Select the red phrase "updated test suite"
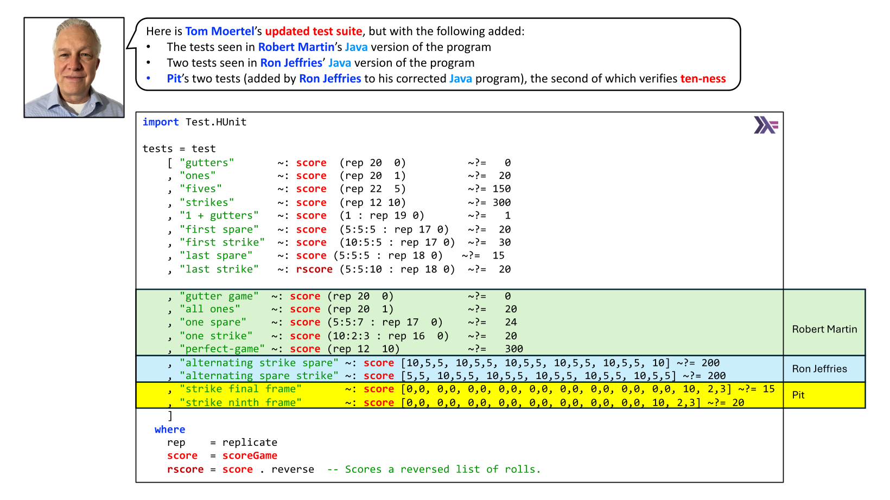 tap(314, 31)
